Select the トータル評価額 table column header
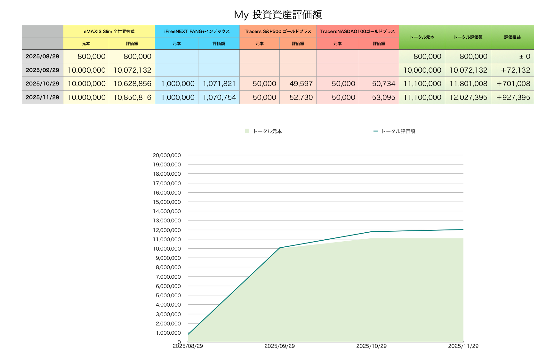554x360 pixels. pyautogui.click(x=468, y=37)
